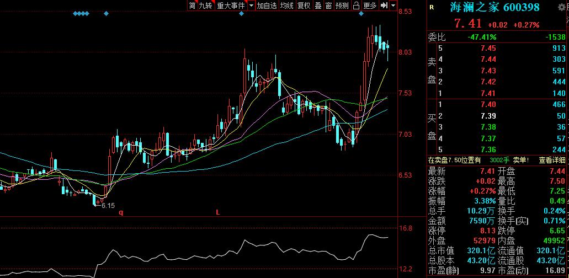Expand the 更多 more options menu
The height and width of the screenshot is (278, 569).
(370, 6)
